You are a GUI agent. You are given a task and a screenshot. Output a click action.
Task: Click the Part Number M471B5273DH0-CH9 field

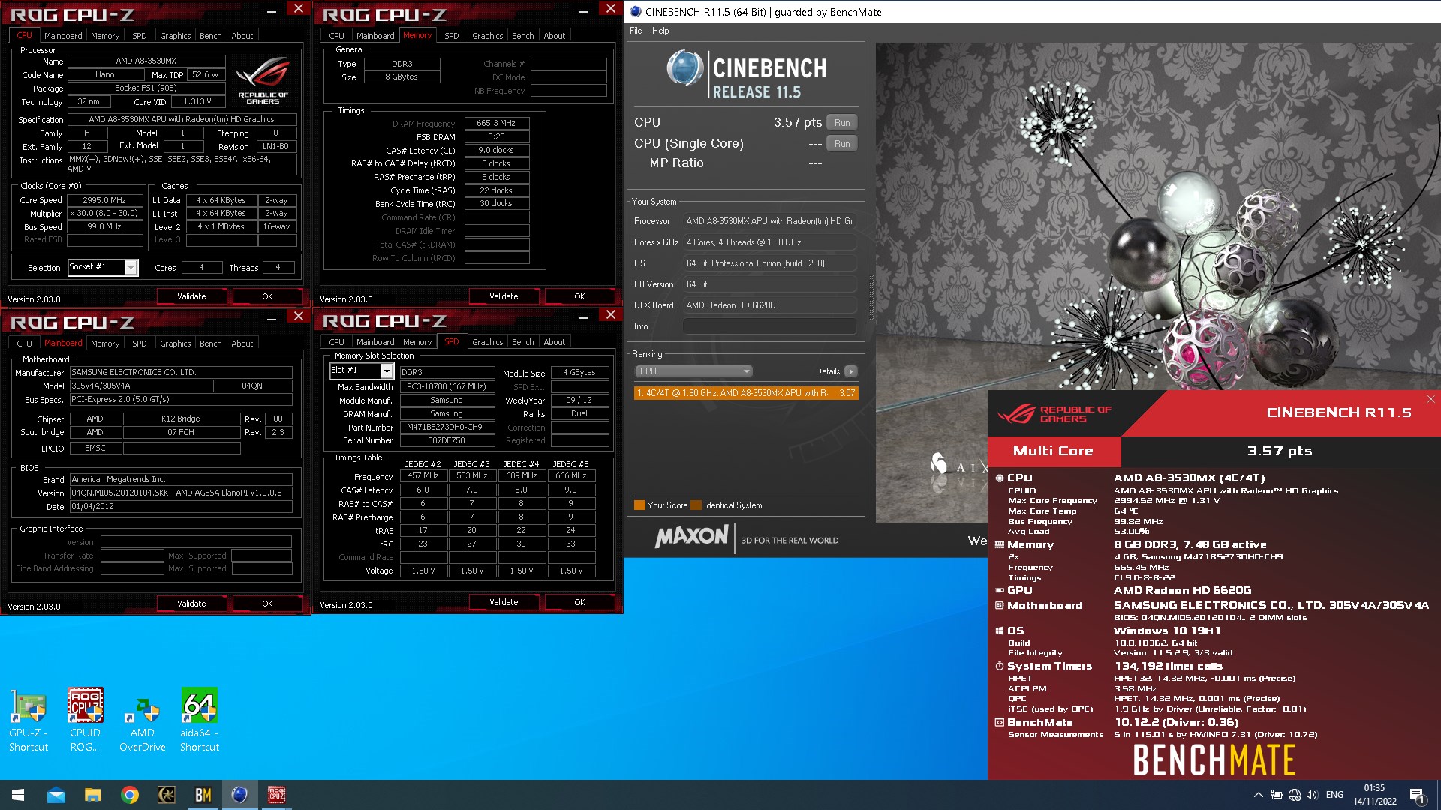pyautogui.click(x=447, y=427)
